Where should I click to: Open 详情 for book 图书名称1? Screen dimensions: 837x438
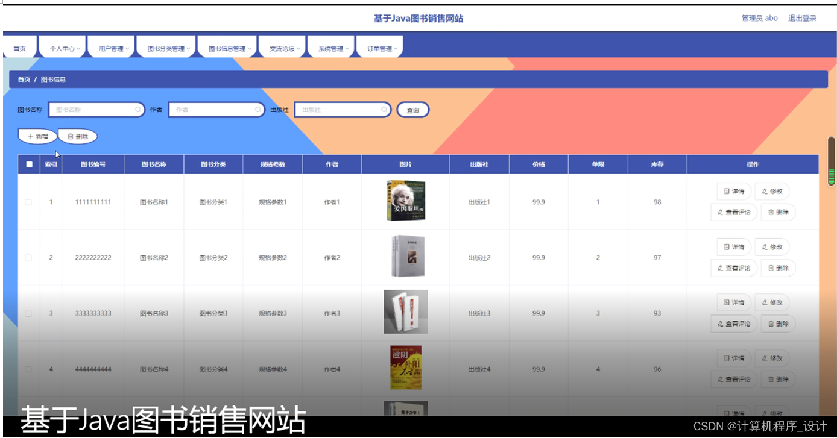coord(733,191)
